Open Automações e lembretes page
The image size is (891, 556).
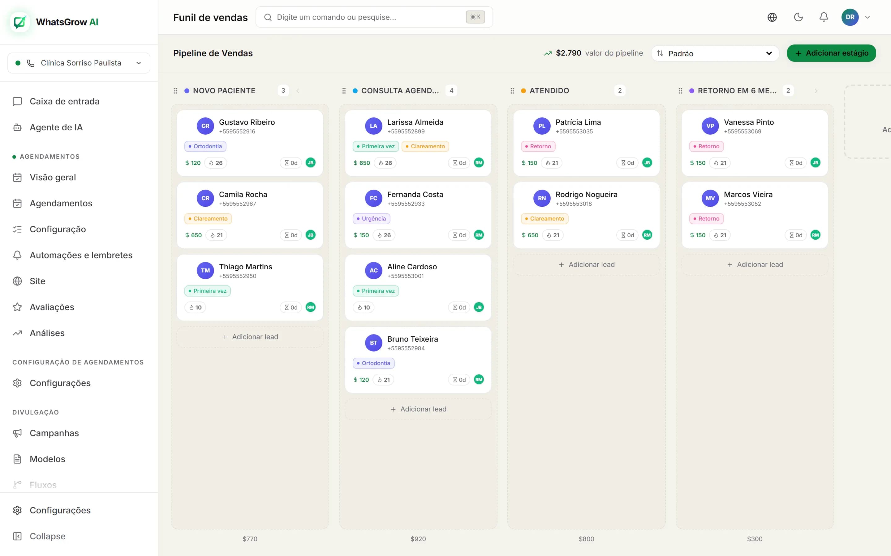[81, 255]
